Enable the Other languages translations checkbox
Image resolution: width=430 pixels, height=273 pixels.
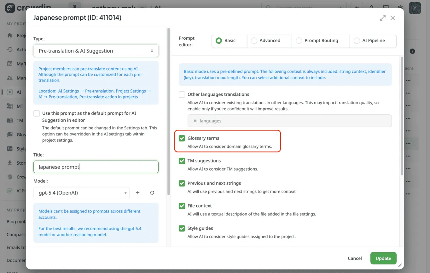pyautogui.click(x=182, y=94)
